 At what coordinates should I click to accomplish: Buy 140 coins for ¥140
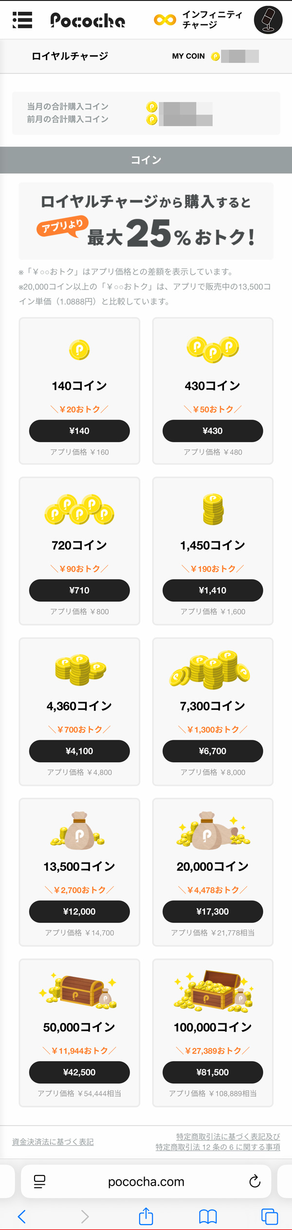[79, 431]
